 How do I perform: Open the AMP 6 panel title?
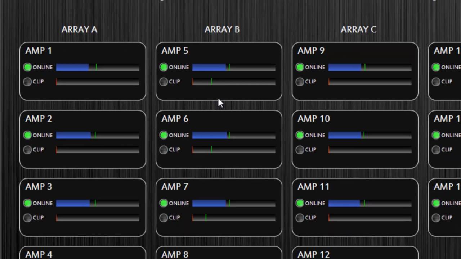click(175, 119)
